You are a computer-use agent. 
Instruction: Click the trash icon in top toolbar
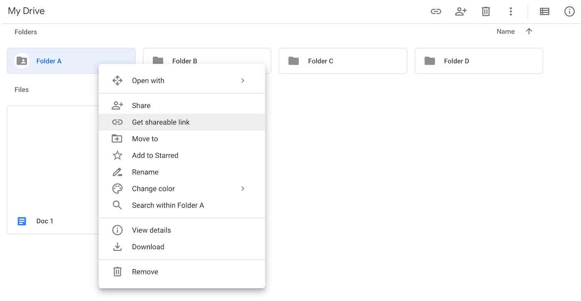pyautogui.click(x=486, y=12)
